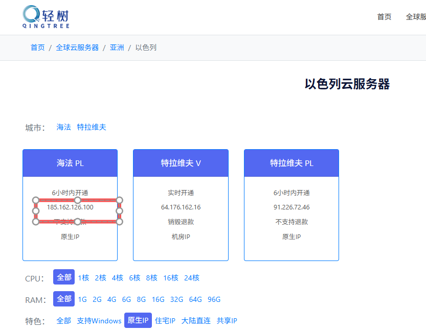Viewport: 426px width, 331px height.
Task: Filter by city 海法
Action: coord(64,127)
